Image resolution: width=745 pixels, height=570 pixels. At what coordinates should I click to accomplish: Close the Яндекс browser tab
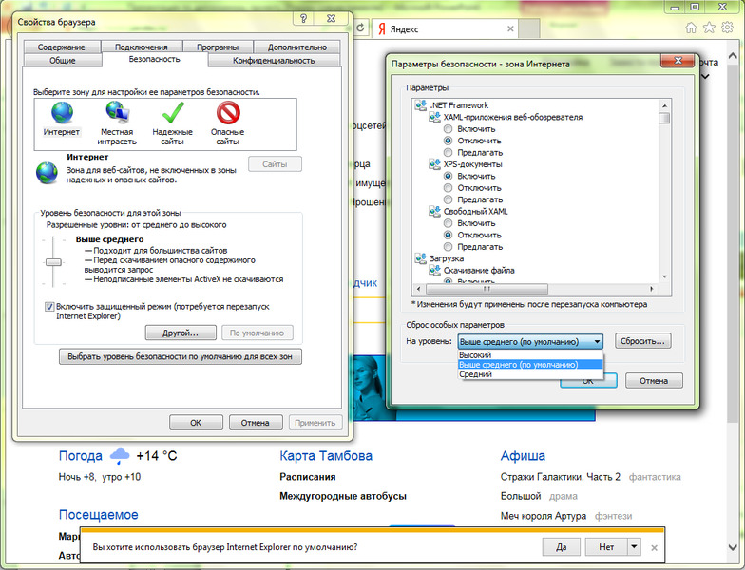(x=510, y=28)
